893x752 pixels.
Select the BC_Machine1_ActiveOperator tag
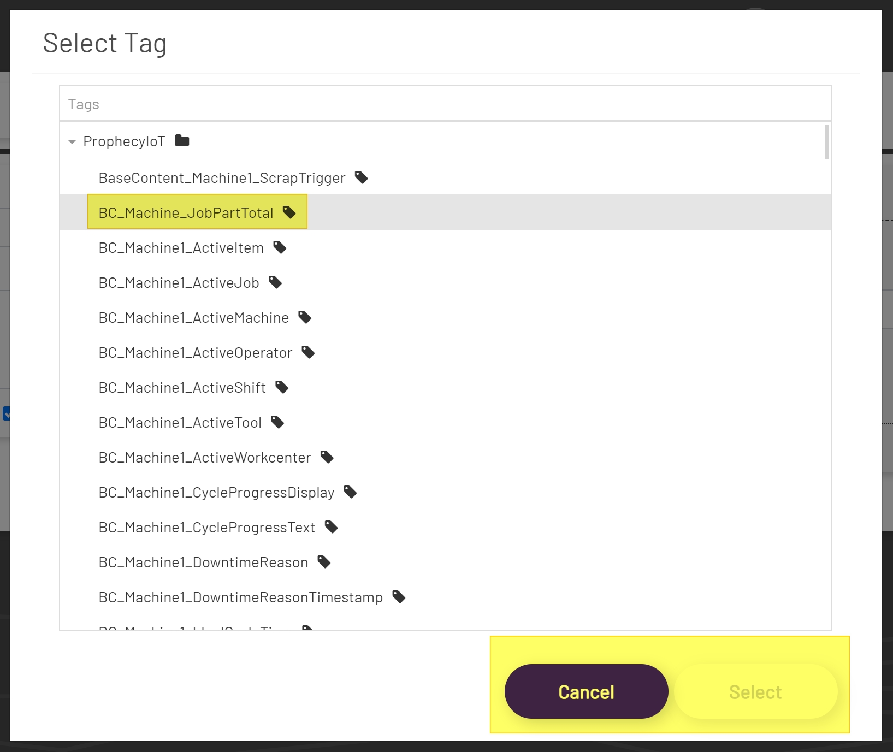coord(196,352)
